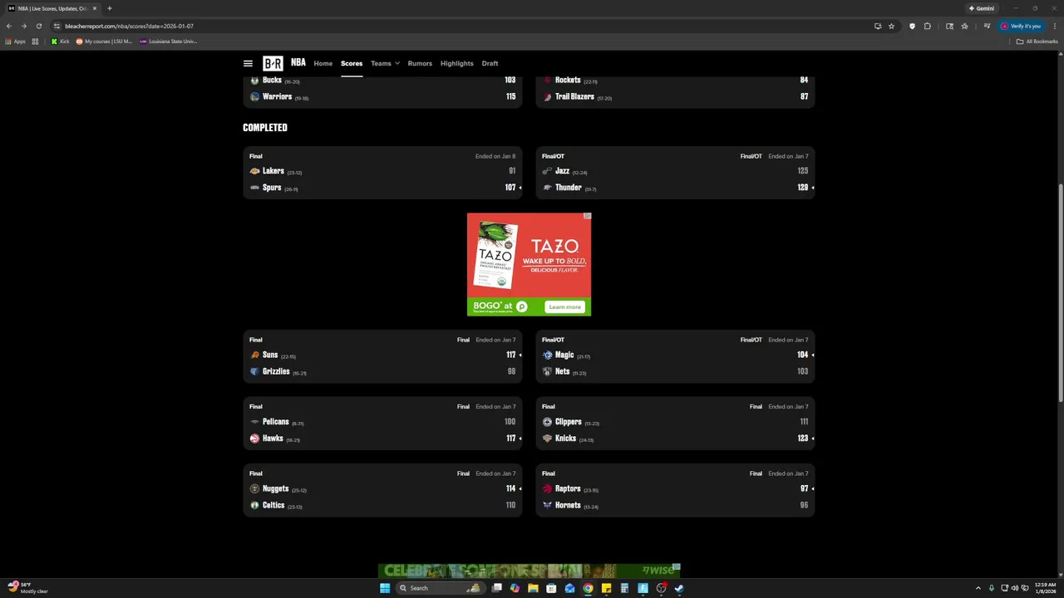This screenshot has width=1064, height=598.
Task: Expand the Teams dropdown
Action: tap(385, 63)
